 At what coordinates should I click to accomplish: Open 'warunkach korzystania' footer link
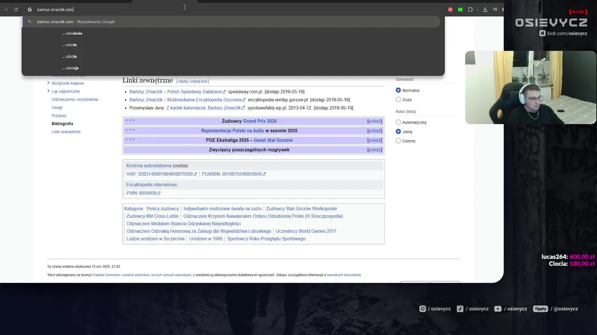[x=344, y=275]
